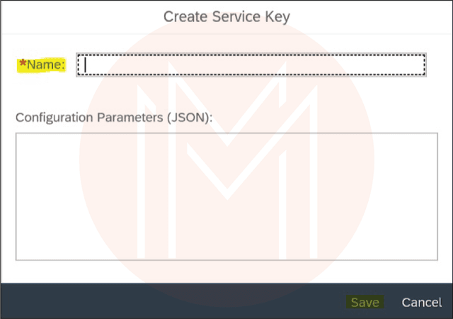Cancel the Create Service Key dialog
The image size is (453, 319).
421,302
